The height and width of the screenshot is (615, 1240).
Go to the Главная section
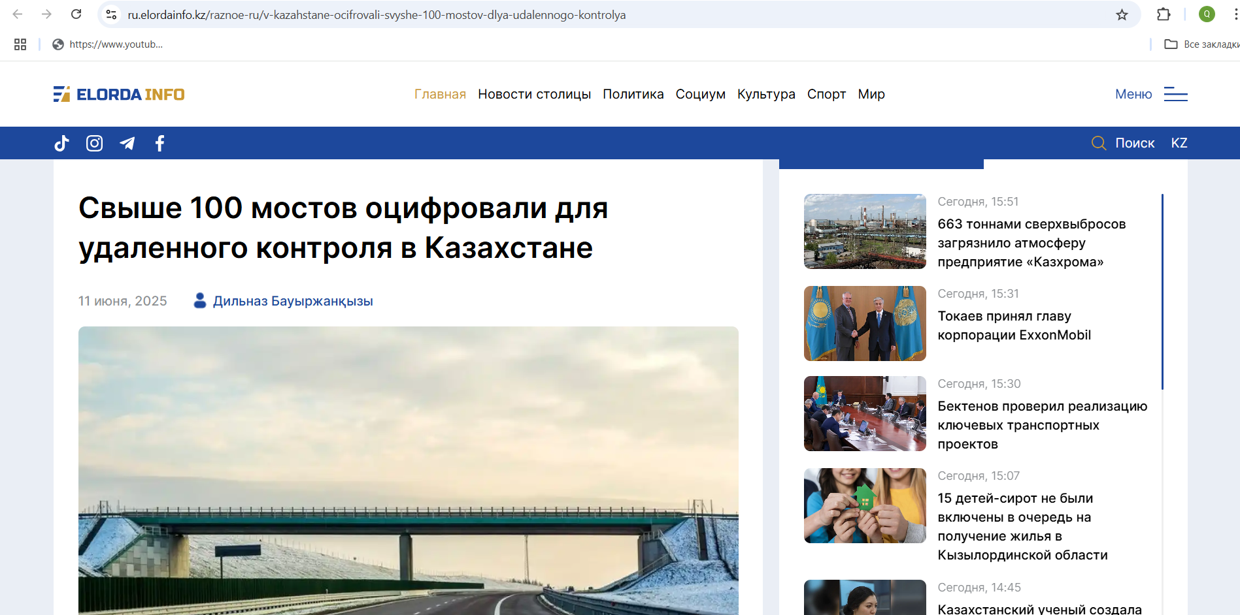click(440, 94)
